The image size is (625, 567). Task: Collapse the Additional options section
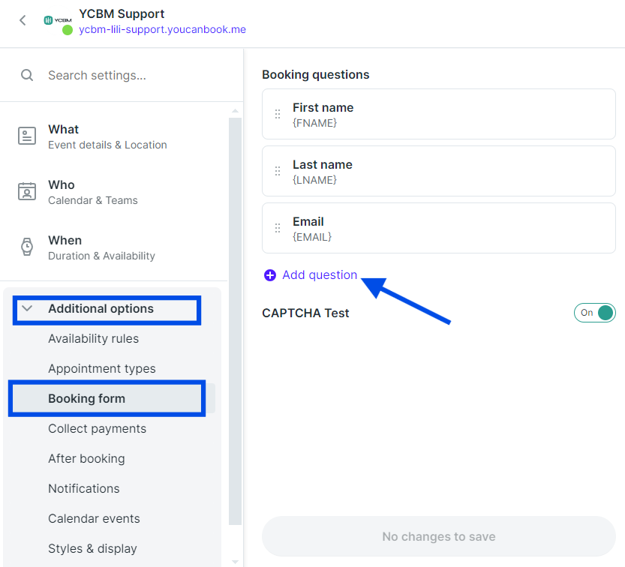[x=27, y=308]
